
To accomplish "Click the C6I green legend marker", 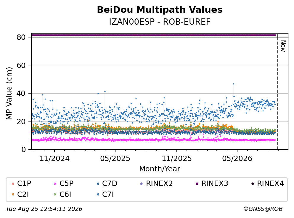I will 55,195.
